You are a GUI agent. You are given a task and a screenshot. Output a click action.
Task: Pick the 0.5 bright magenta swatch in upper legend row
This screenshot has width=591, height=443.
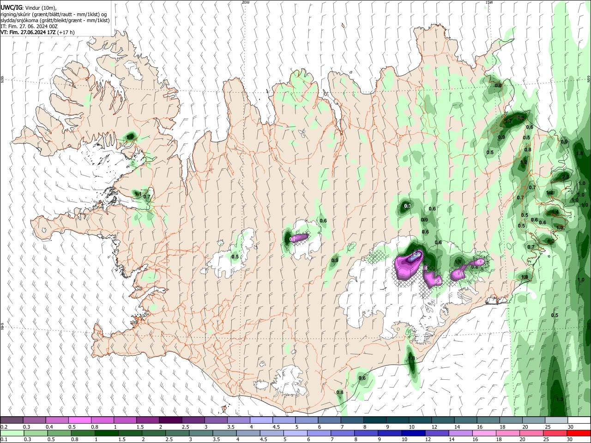point(79,420)
